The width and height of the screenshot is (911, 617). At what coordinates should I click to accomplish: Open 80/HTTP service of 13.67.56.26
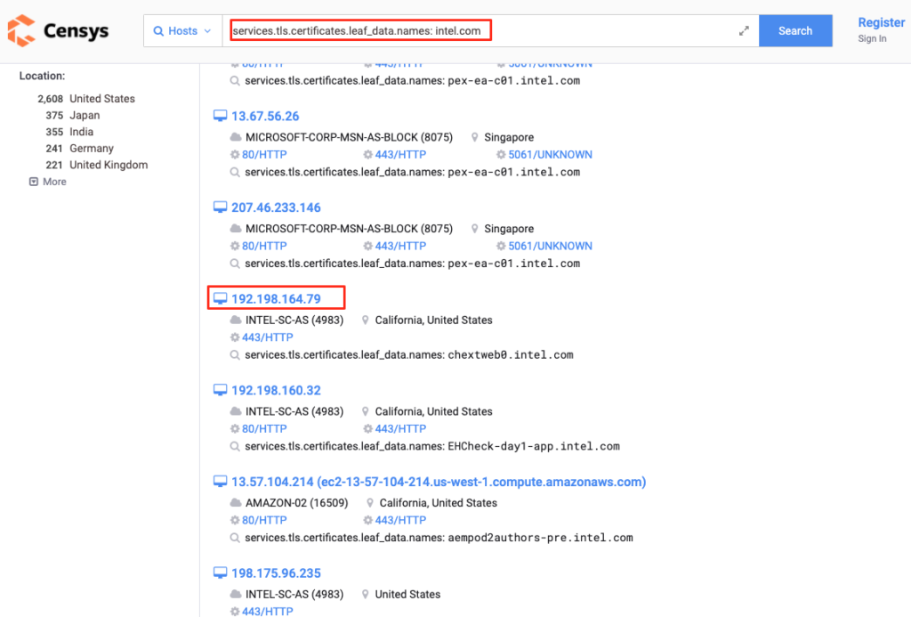[x=264, y=155]
